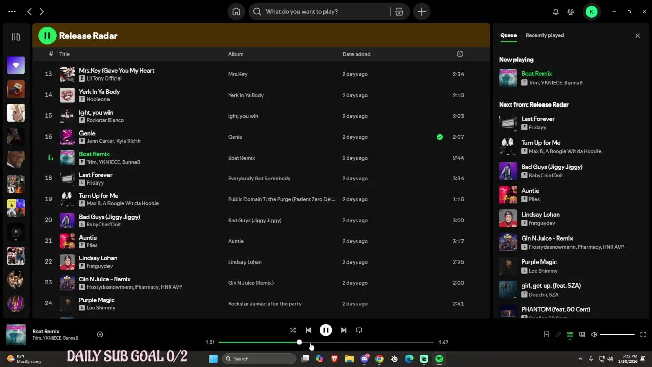This screenshot has height=367, width=652.
Task: Open Lil Tony Official artist link
Action: [x=104, y=78]
